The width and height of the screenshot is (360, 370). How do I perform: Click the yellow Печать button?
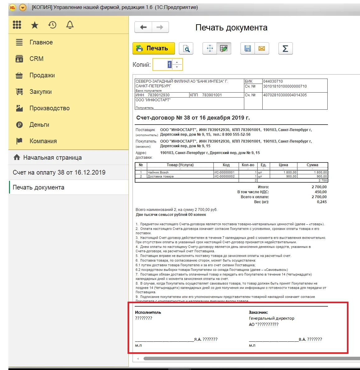click(154, 48)
